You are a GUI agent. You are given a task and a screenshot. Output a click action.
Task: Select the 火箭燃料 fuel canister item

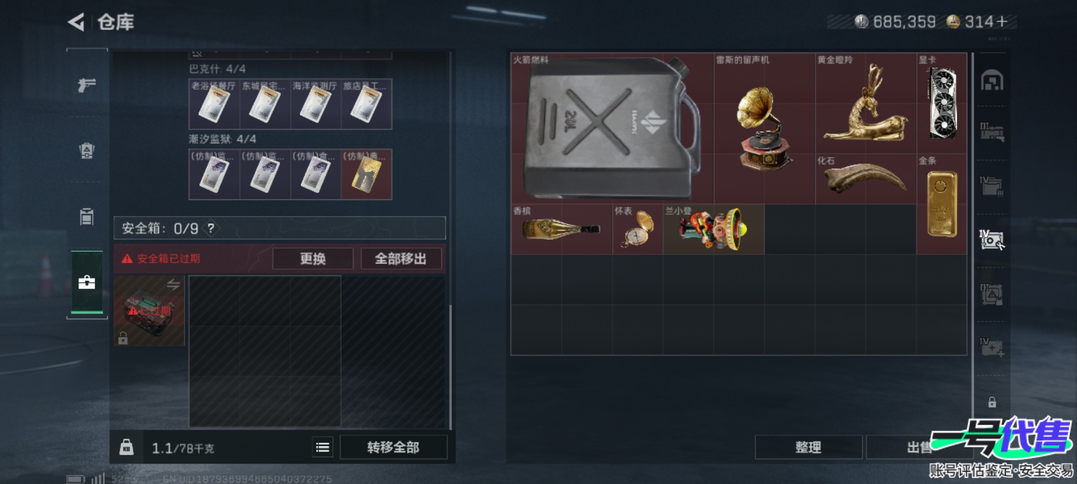[x=612, y=129]
